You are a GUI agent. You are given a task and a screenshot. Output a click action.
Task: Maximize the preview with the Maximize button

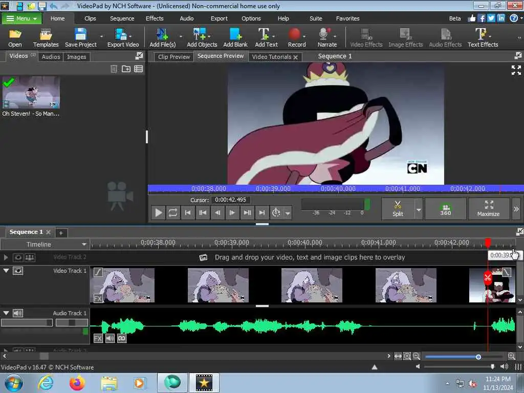click(x=489, y=209)
